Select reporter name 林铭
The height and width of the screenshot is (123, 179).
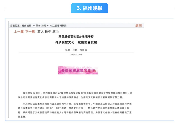[75, 50]
